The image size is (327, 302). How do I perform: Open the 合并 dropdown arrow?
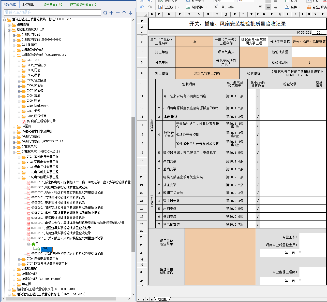click(x=299, y=7)
